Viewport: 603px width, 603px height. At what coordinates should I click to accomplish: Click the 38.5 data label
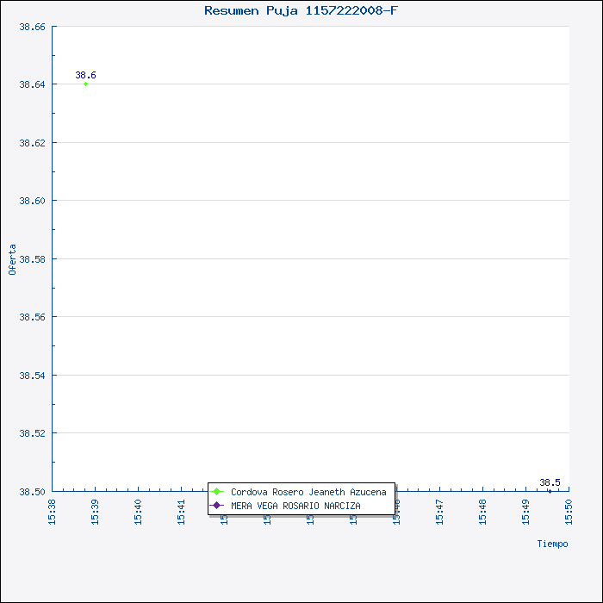(x=550, y=482)
